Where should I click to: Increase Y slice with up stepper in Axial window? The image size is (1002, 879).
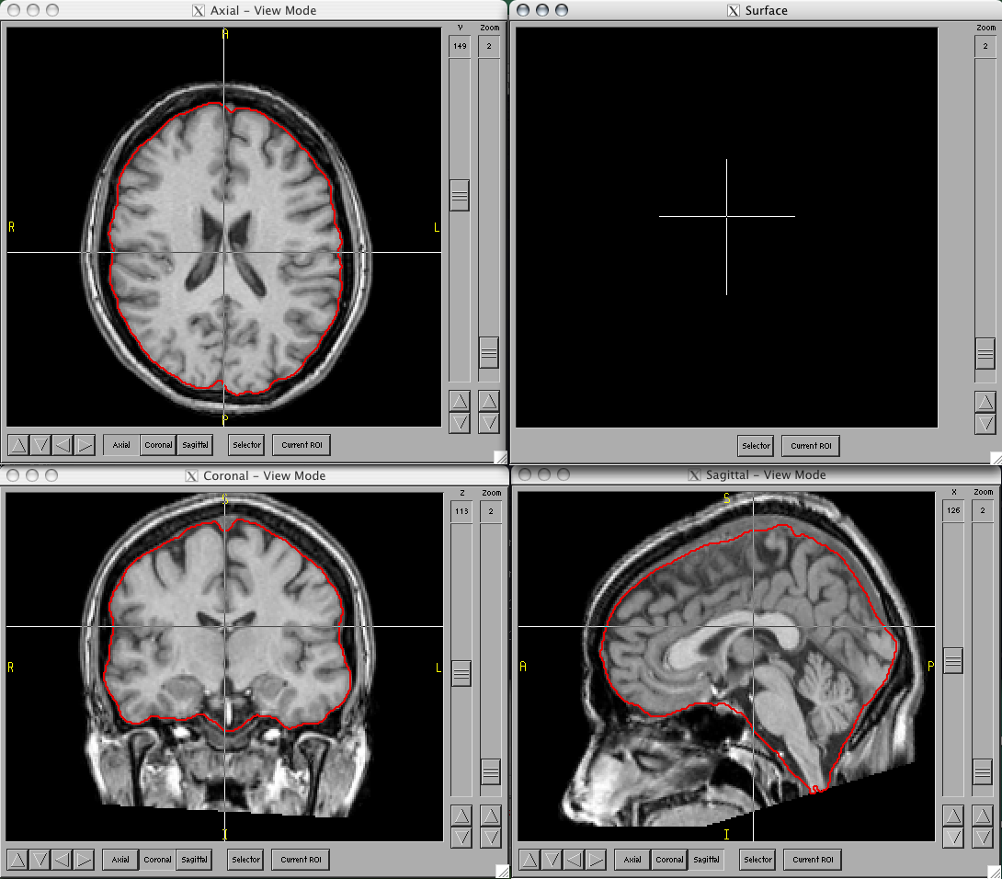[x=460, y=402]
